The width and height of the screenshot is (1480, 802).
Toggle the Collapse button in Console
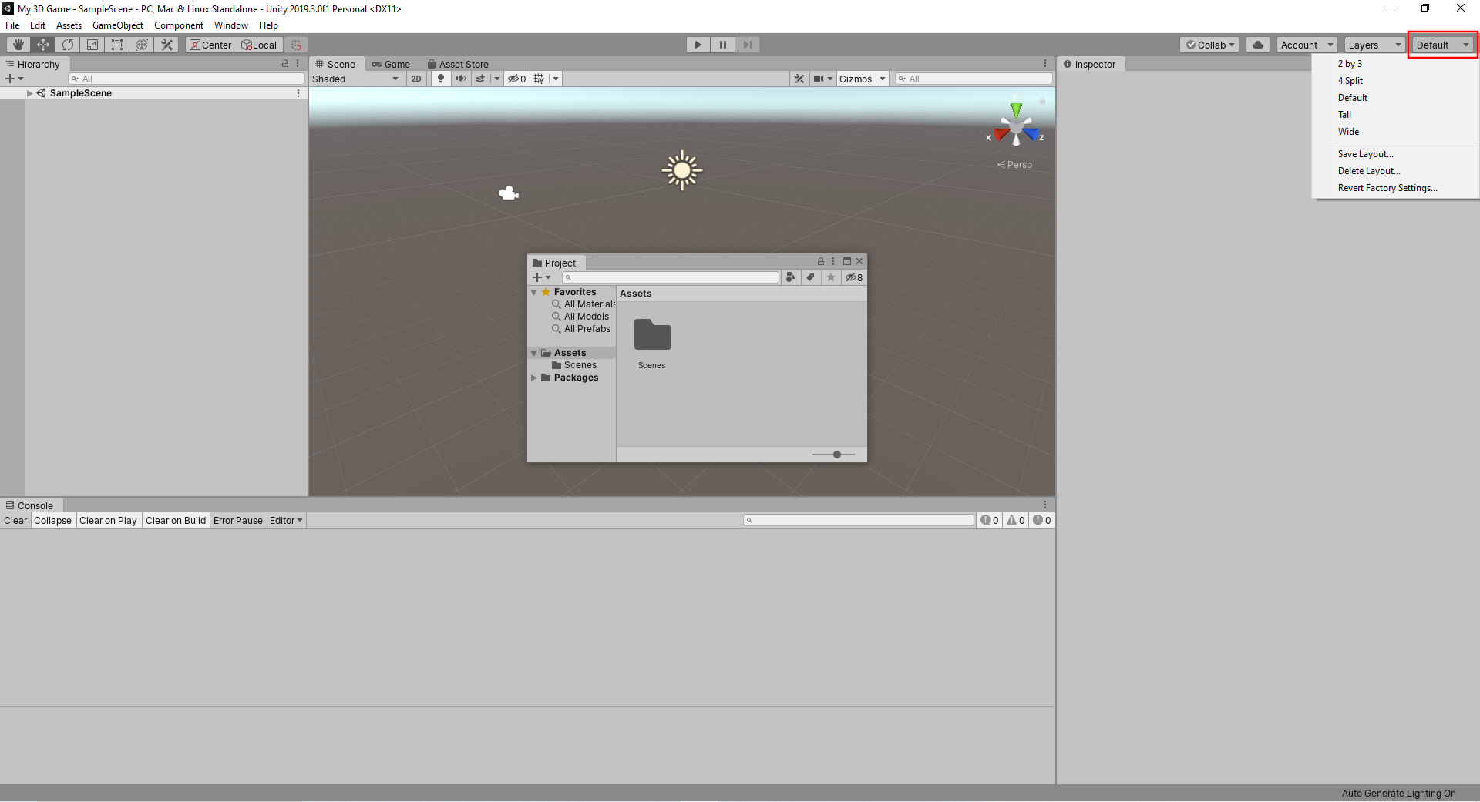point(52,521)
